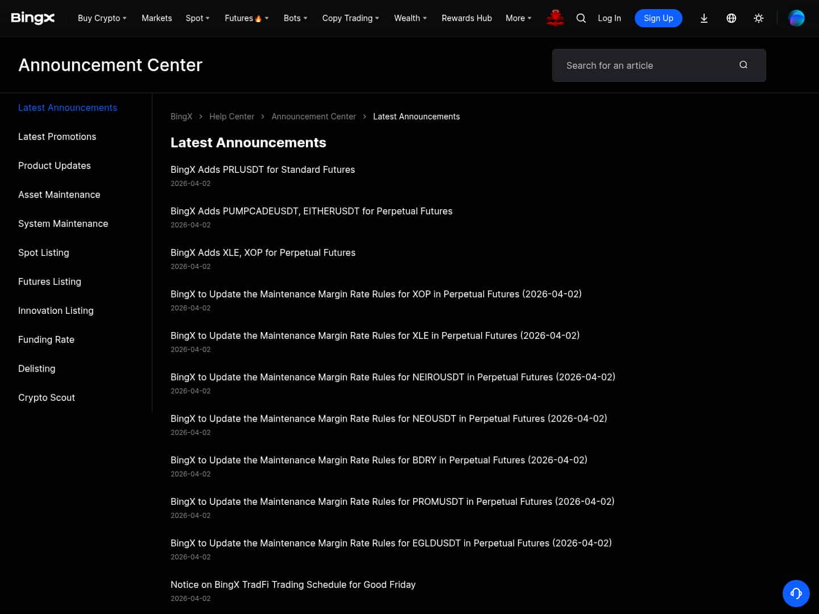
Task: Click the Sign Up button
Action: [658, 18]
